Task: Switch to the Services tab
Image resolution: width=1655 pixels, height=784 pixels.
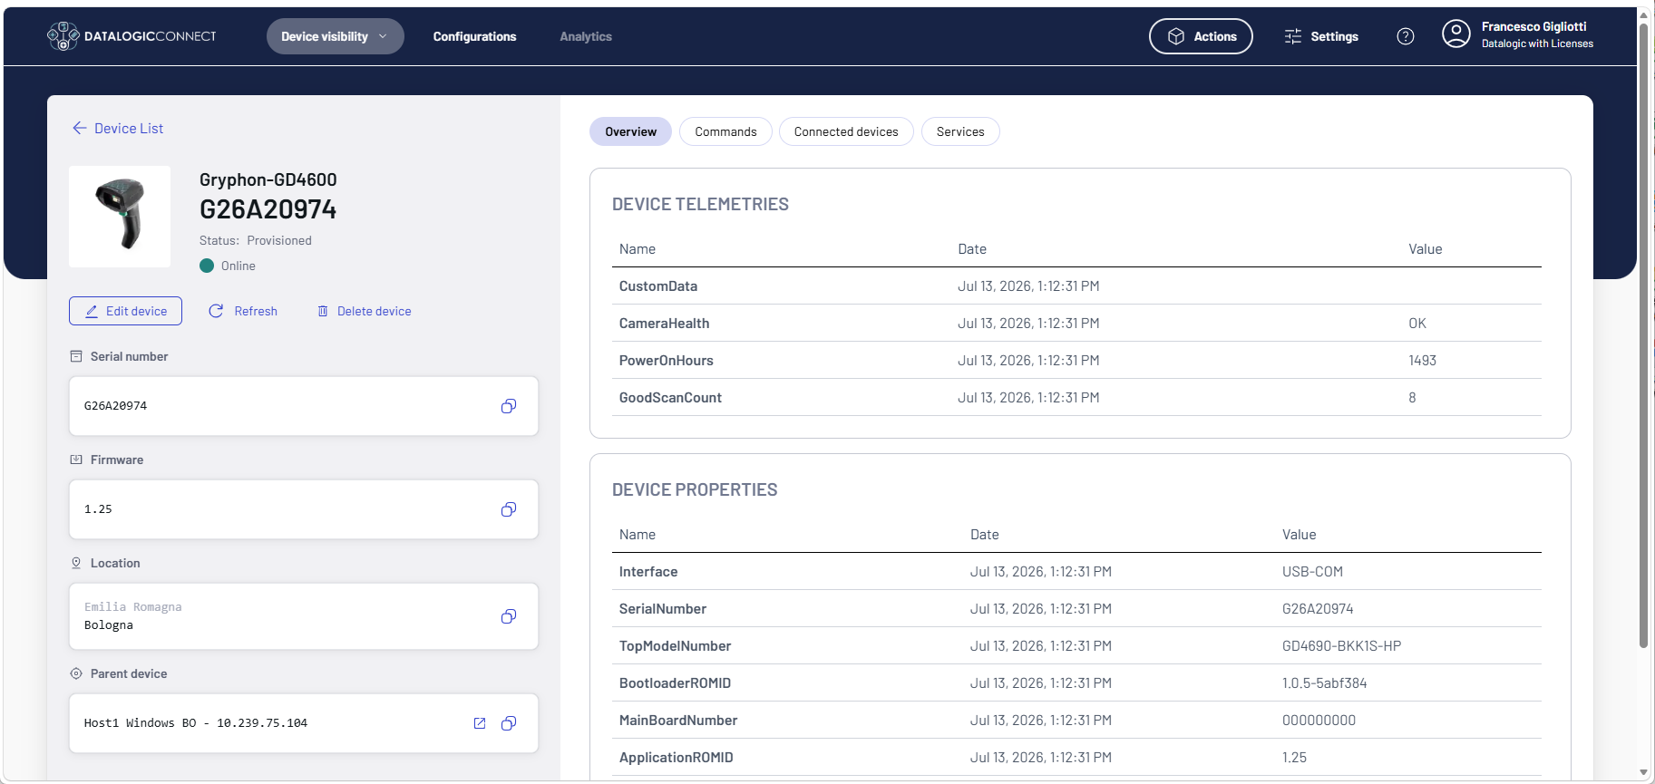Action: coord(960,131)
